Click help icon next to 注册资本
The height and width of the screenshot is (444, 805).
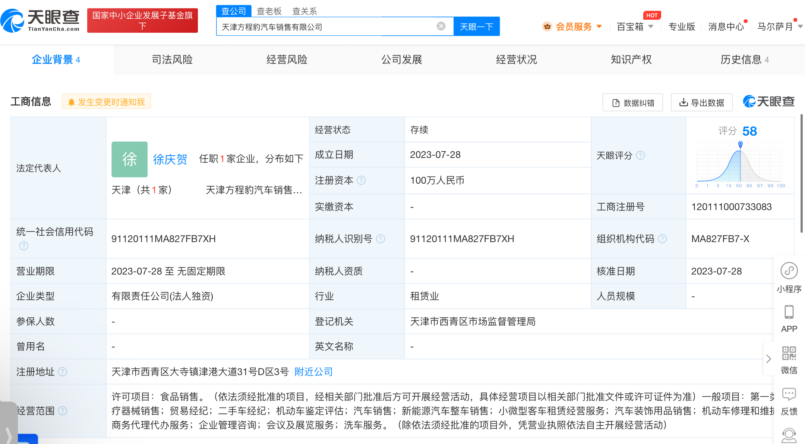point(361,181)
